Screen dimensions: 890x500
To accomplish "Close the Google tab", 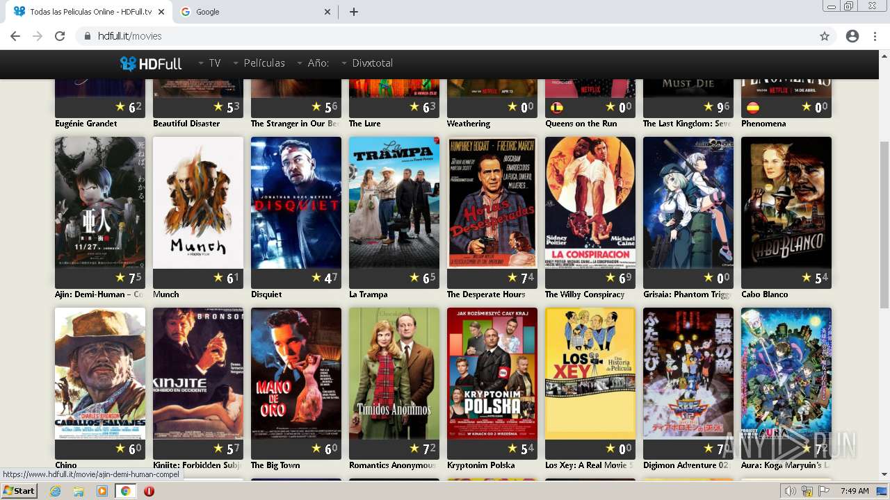I will pyautogui.click(x=327, y=12).
